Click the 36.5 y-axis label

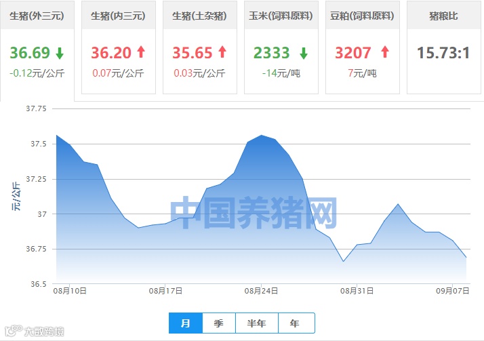pyautogui.click(x=39, y=284)
